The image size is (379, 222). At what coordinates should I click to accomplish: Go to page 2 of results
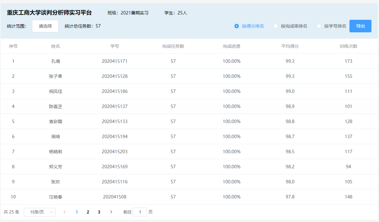coord(88,212)
